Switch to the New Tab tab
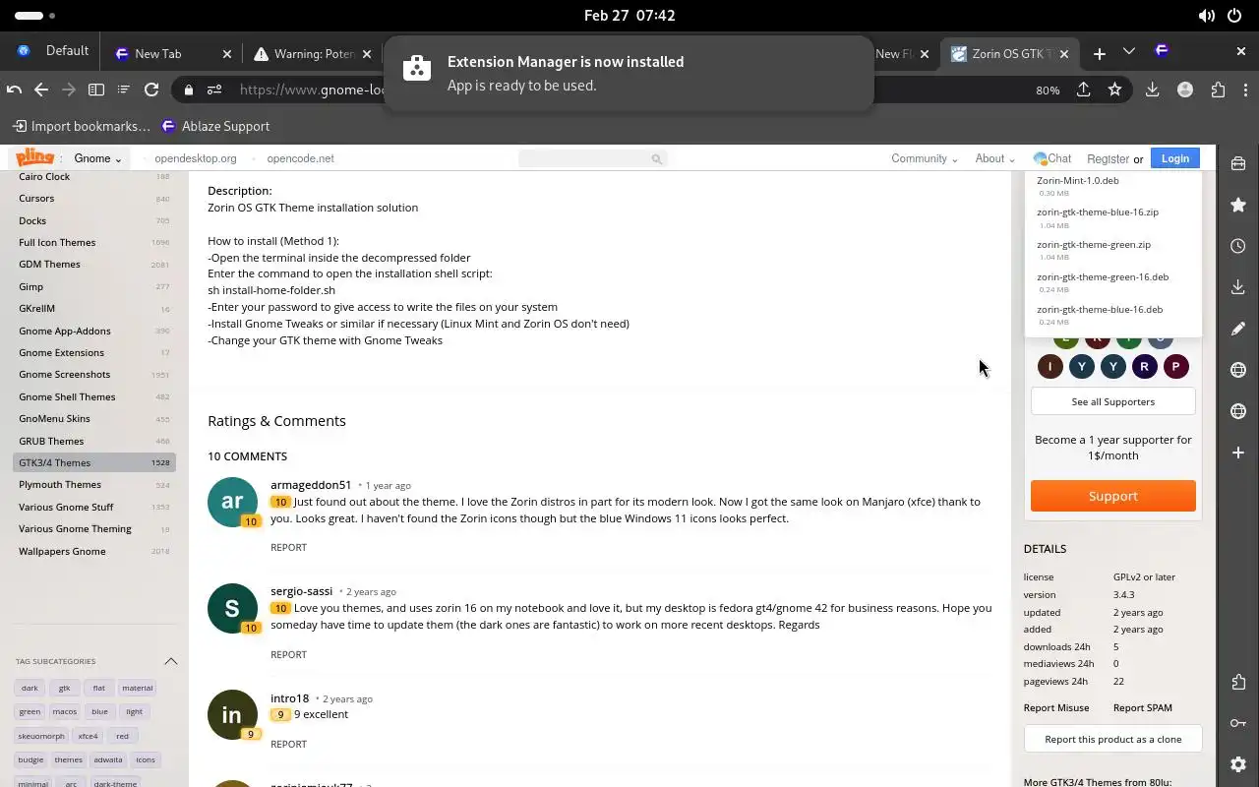 click(173, 54)
